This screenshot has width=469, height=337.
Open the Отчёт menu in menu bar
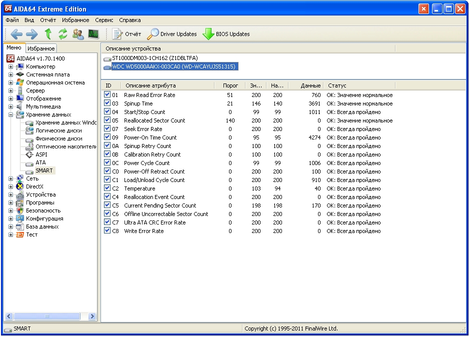pos(48,20)
